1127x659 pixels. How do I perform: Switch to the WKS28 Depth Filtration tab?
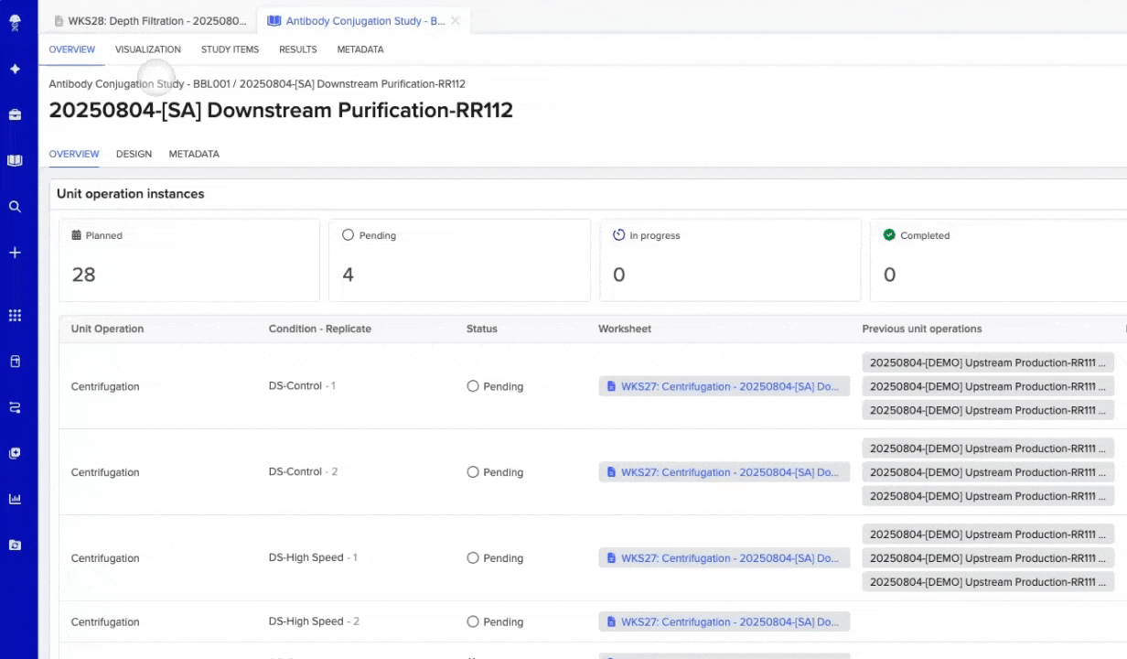coord(149,21)
